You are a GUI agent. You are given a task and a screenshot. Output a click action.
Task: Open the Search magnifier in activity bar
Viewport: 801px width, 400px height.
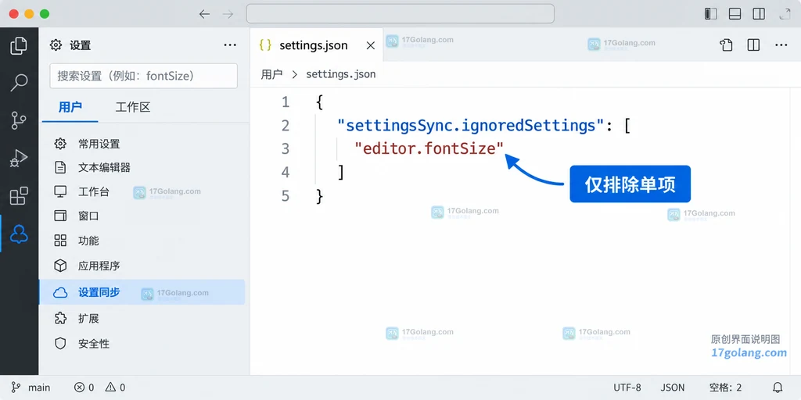pos(19,83)
